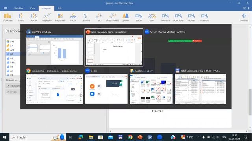Viewport: 252px width, 141px height.
Task: Switch to jamovi_intro Google Chrome window thumbnail
Action: coord(54,89)
